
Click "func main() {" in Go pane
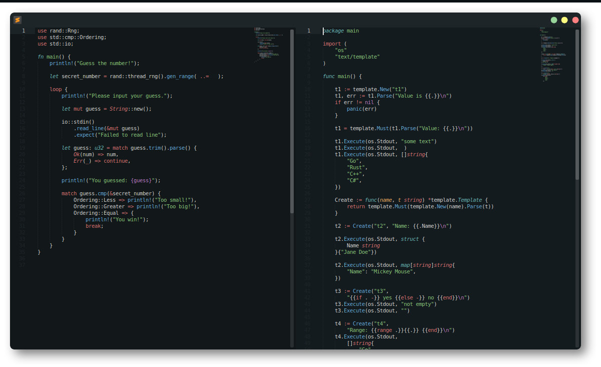click(342, 76)
